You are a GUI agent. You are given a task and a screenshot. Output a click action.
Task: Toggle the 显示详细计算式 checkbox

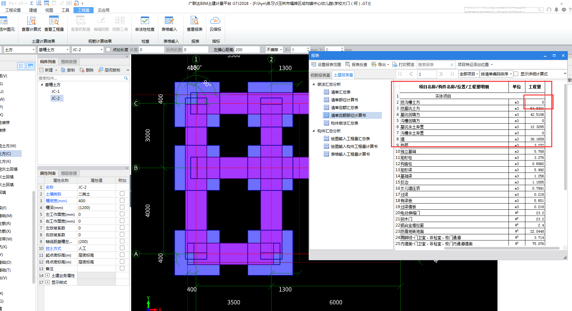point(516,74)
